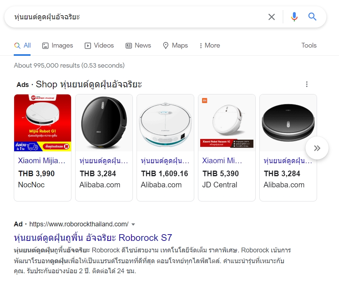Select the All results tab
Screen dimensions: 339x284
click(x=23, y=46)
